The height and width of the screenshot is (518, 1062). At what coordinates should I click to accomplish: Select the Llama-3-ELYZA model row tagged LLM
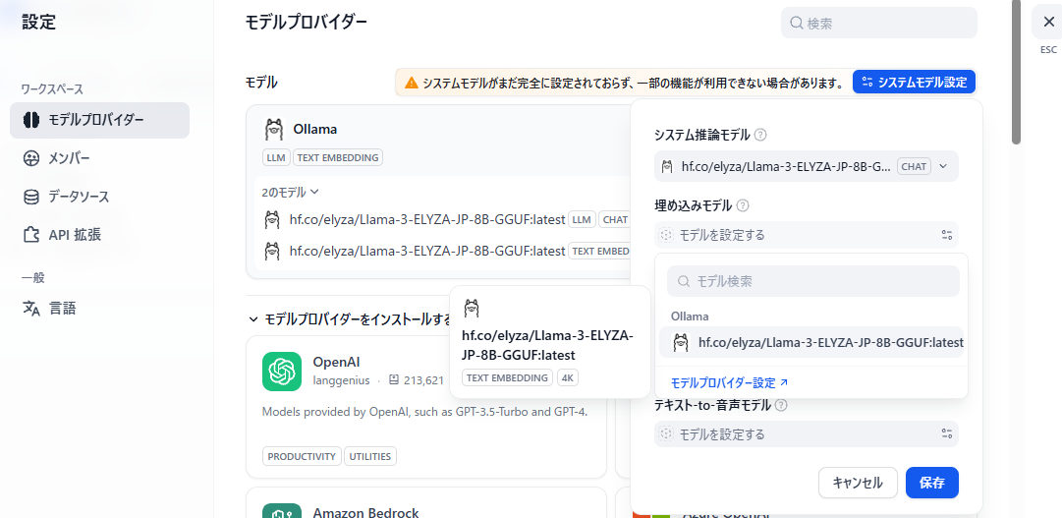(x=444, y=219)
